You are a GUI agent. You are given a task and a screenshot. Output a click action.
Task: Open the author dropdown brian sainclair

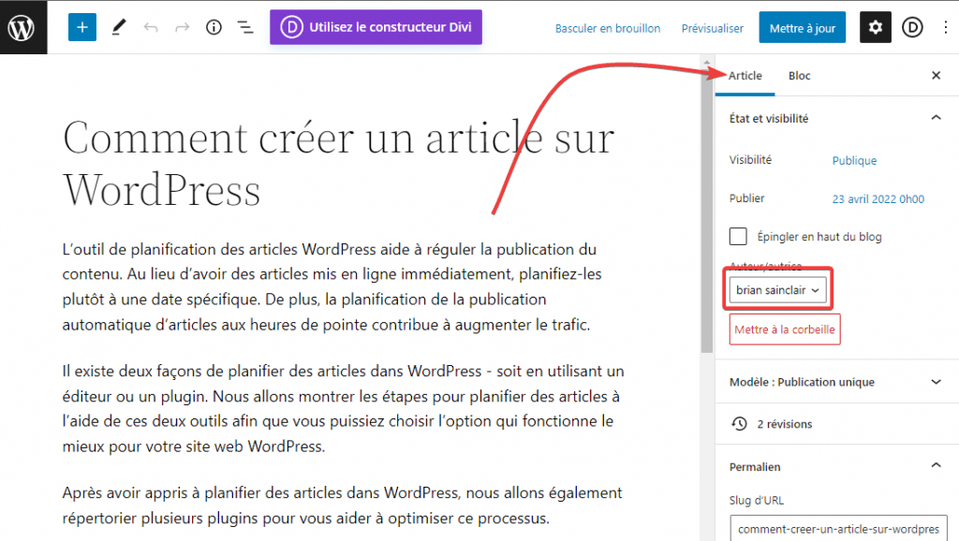777,290
